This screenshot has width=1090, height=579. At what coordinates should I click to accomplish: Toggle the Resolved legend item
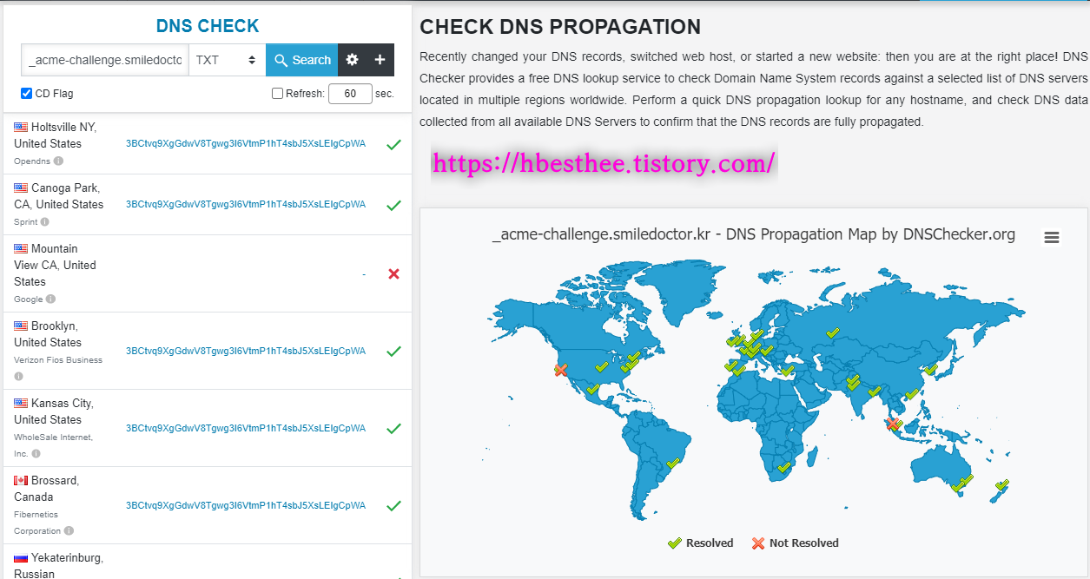pos(700,543)
